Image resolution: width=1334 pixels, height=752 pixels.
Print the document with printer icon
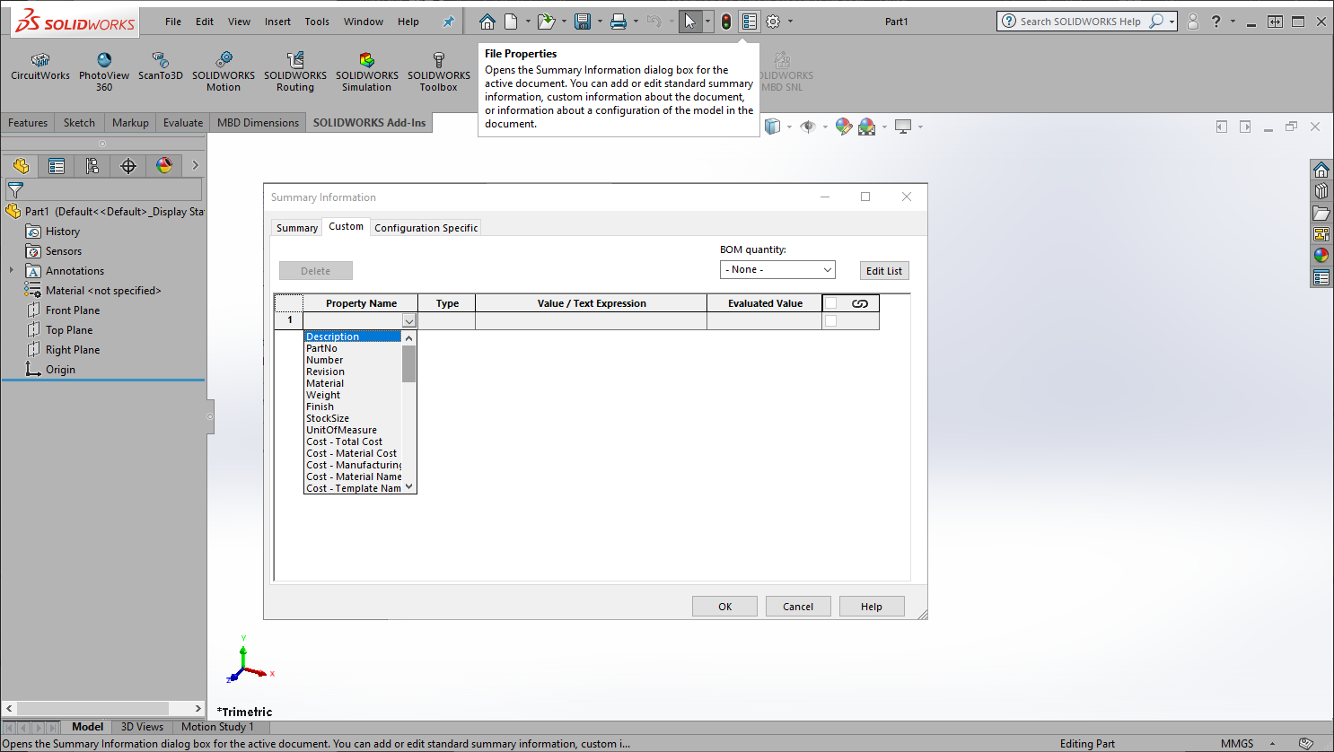[x=619, y=22]
